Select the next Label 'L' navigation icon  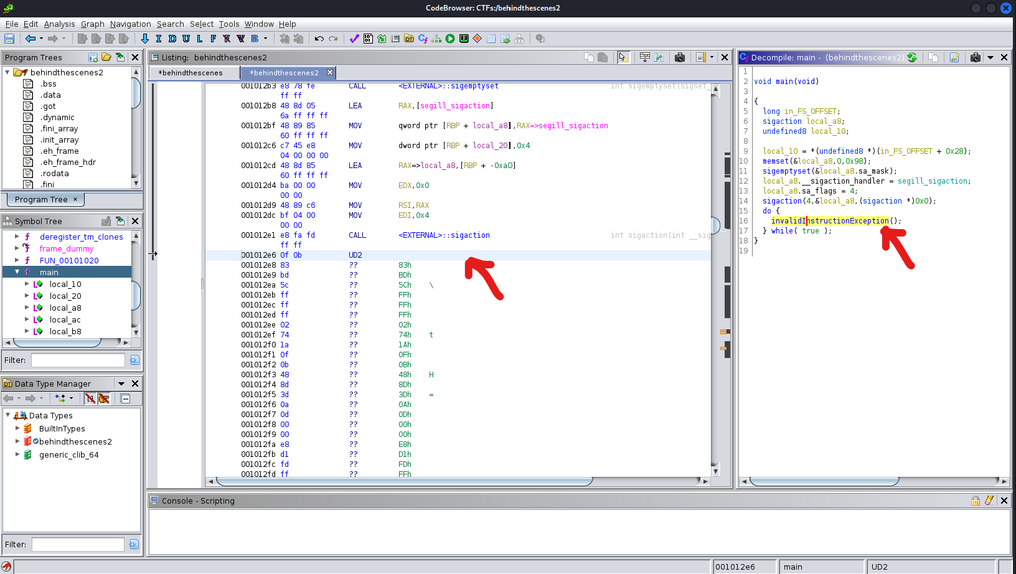point(200,39)
